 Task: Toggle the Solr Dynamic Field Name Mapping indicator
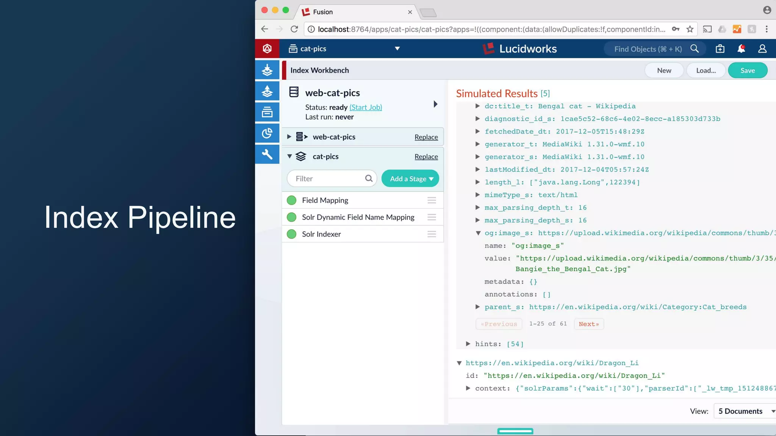pyautogui.click(x=291, y=217)
